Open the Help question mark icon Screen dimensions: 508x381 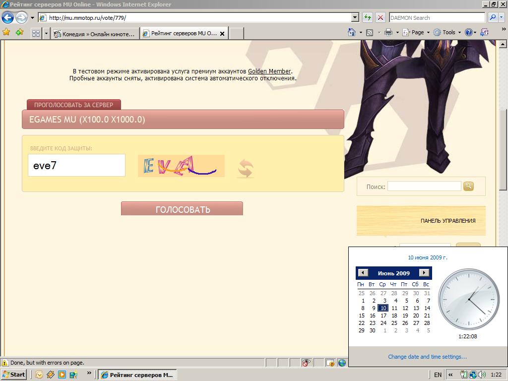(x=468, y=32)
